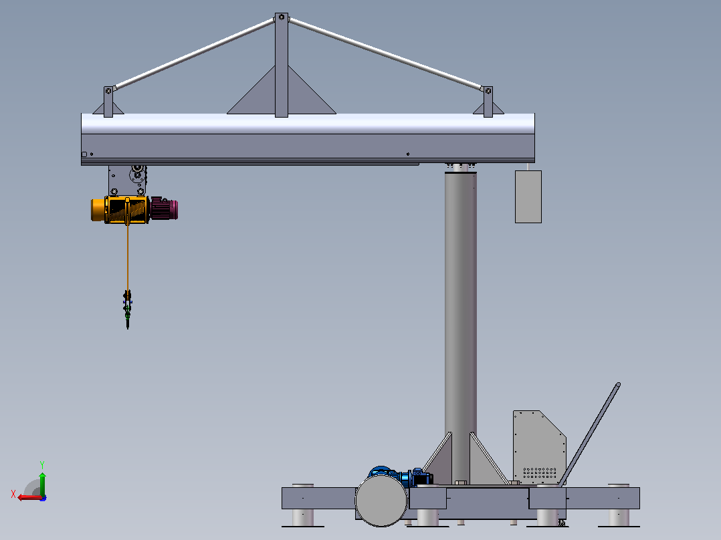Select the left diagonal tie rod
The height and width of the screenshot is (540, 721).
pyautogui.click(x=194, y=53)
